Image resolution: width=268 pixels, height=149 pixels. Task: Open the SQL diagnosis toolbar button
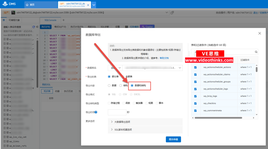click(105, 27)
